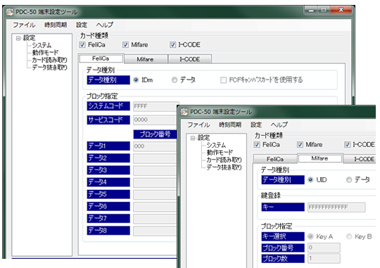Image resolution: width=380 pixels, height=268 pixels.
Task: Select the UID radio button in the front window
Action: [310, 180]
